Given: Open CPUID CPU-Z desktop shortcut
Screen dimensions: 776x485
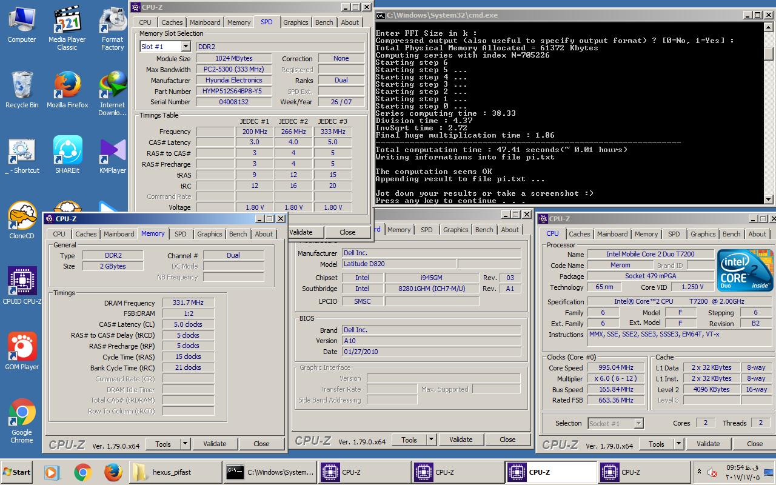Looking at the screenshot, I should [x=22, y=286].
